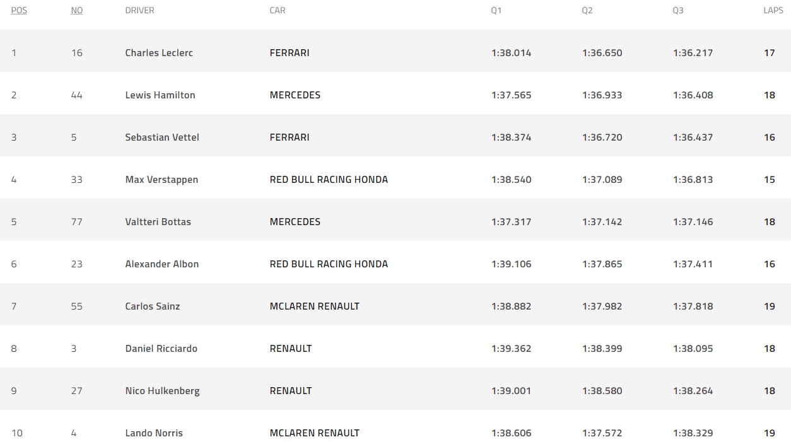This screenshot has height=442, width=791.
Task: Click Daniel Ricciardo's name
Action: pos(161,349)
